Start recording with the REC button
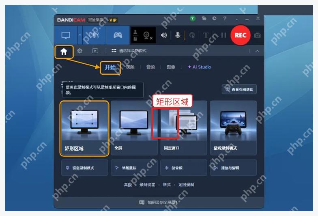318x216 pixels. point(241,35)
